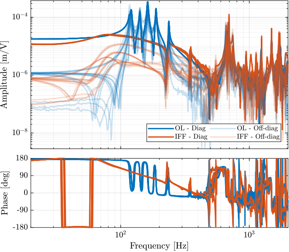Click the 'IFF - Off-diag' legend label
Viewport: 289px width, 252px height.
point(258,137)
